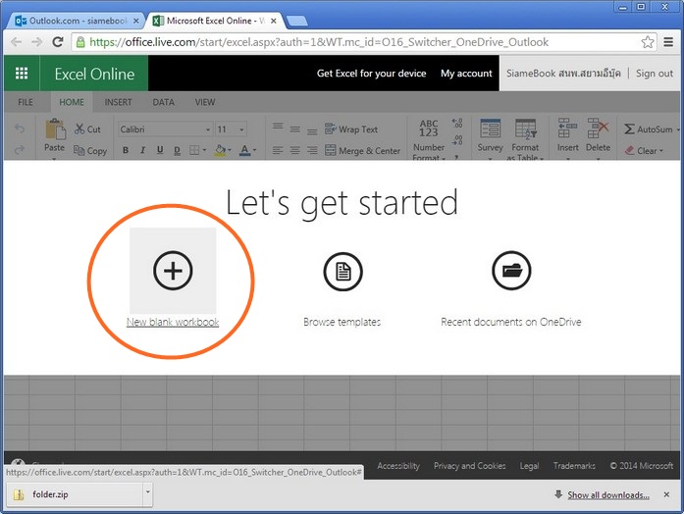684x514 pixels.
Task: Open the Survey dropdown button
Action: 490,137
